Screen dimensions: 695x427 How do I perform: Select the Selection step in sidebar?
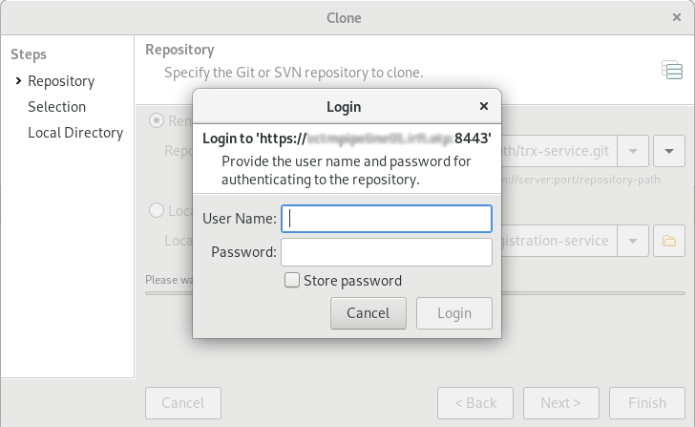coord(56,107)
